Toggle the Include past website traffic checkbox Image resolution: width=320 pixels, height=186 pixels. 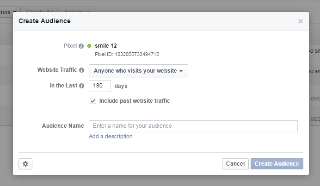point(93,101)
